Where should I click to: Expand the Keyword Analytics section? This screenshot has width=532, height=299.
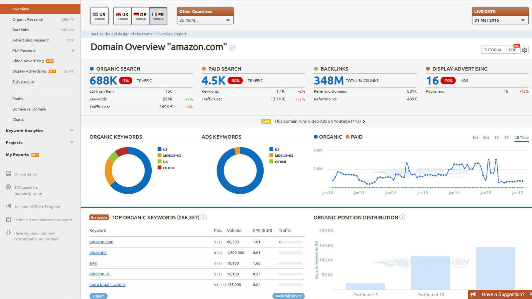(x=72, y=130)
